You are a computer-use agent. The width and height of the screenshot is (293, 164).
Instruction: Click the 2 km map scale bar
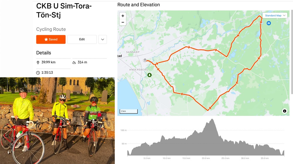tap(129, 111)
